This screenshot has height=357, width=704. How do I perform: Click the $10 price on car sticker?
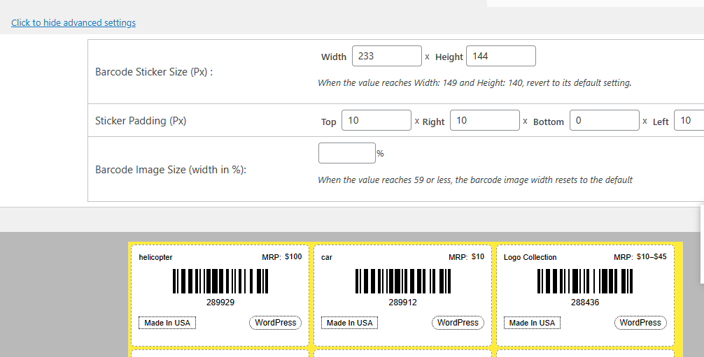(x=478, y=256)
